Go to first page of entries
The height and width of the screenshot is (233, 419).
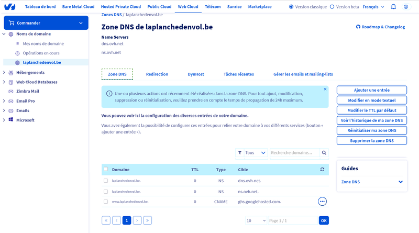click(106, 220)
